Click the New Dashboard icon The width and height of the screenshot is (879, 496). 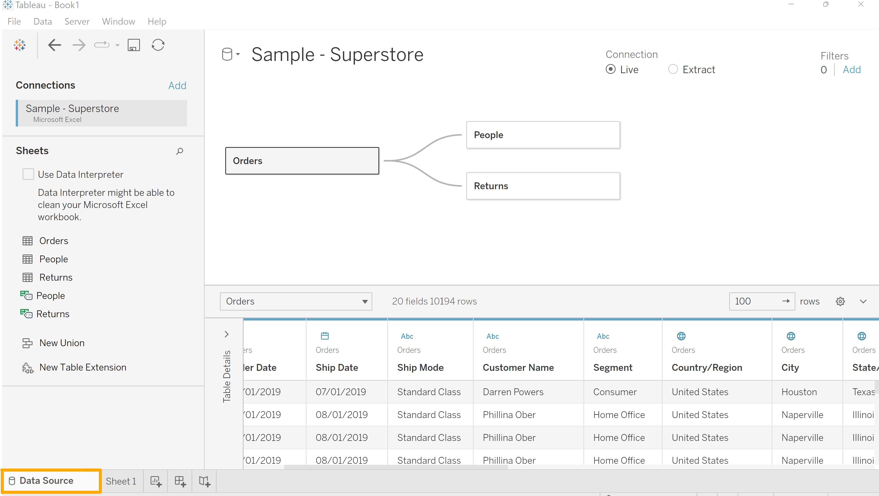click(x=180, y=481)
